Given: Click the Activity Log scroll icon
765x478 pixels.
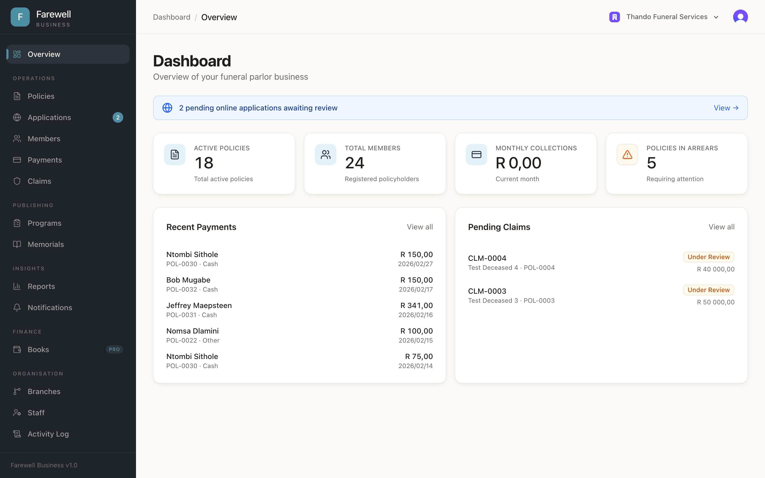Looking at the screenshot, I should point(17,434).
